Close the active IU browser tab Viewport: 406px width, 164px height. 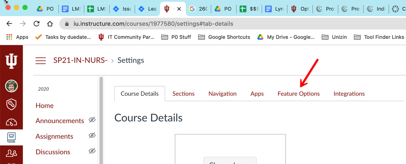[179, 9]
